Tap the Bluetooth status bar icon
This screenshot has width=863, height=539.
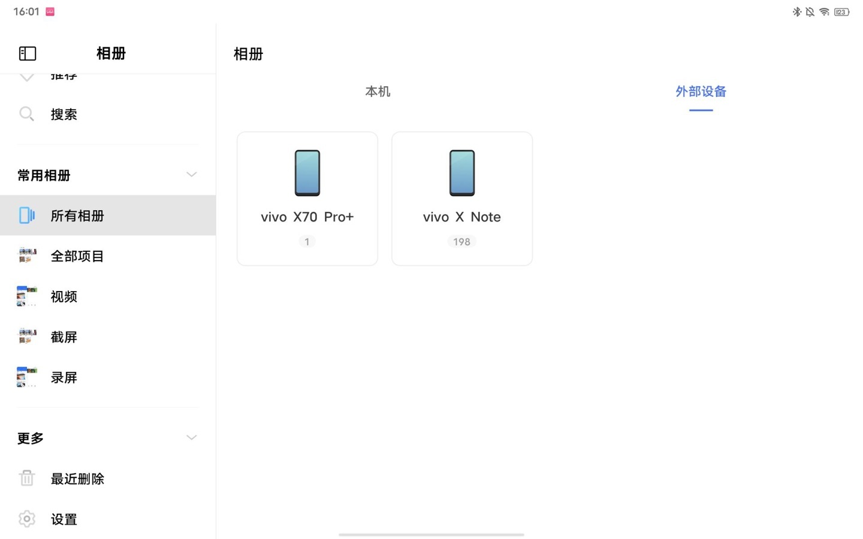[797, 12]
